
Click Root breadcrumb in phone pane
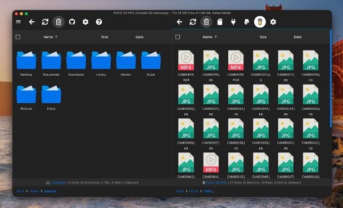coord(180,191)
